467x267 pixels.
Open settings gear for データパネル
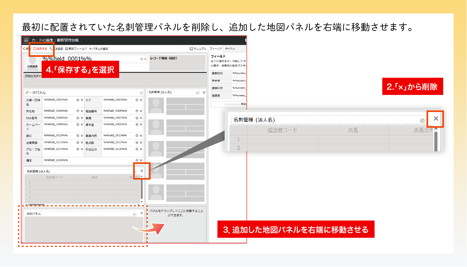141,93
